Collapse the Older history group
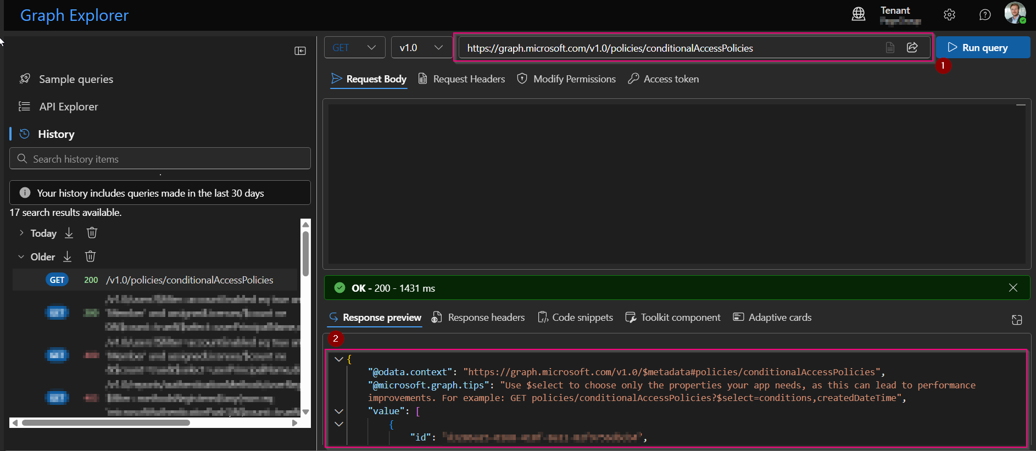 tap(21, 257)
